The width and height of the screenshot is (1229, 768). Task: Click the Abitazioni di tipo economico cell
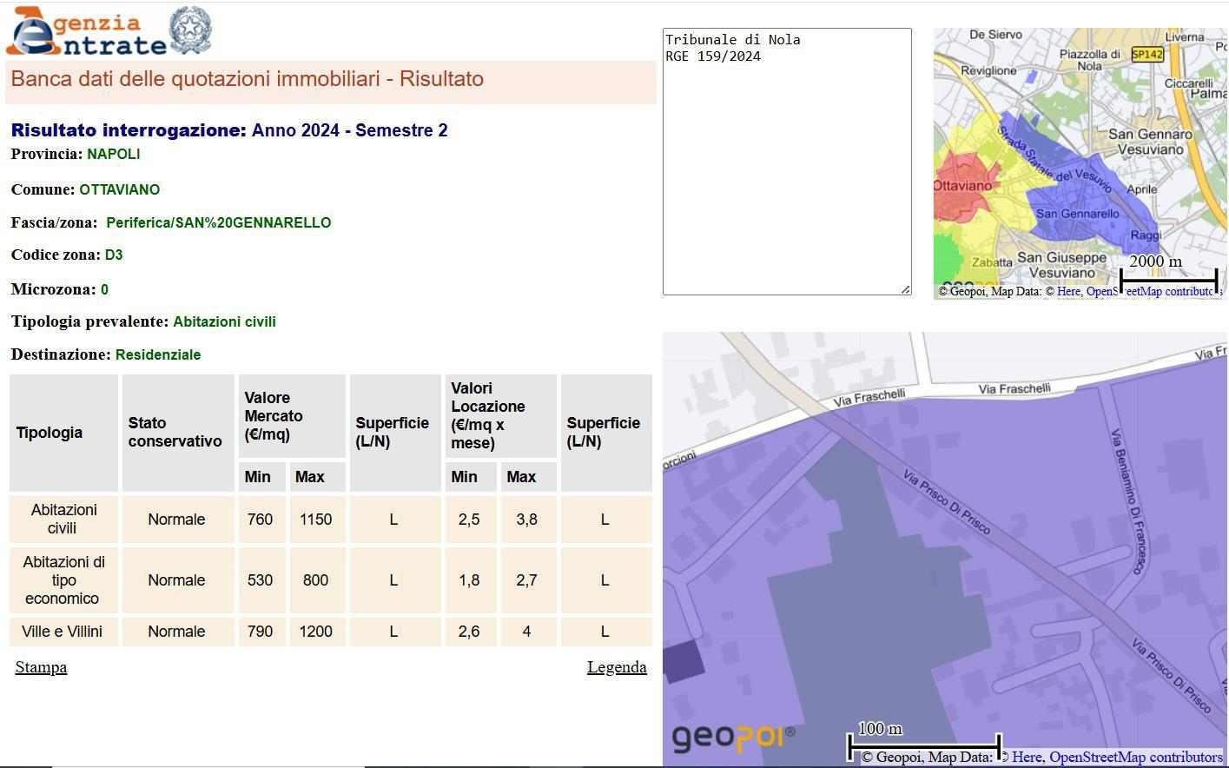[x=63, y=580]
